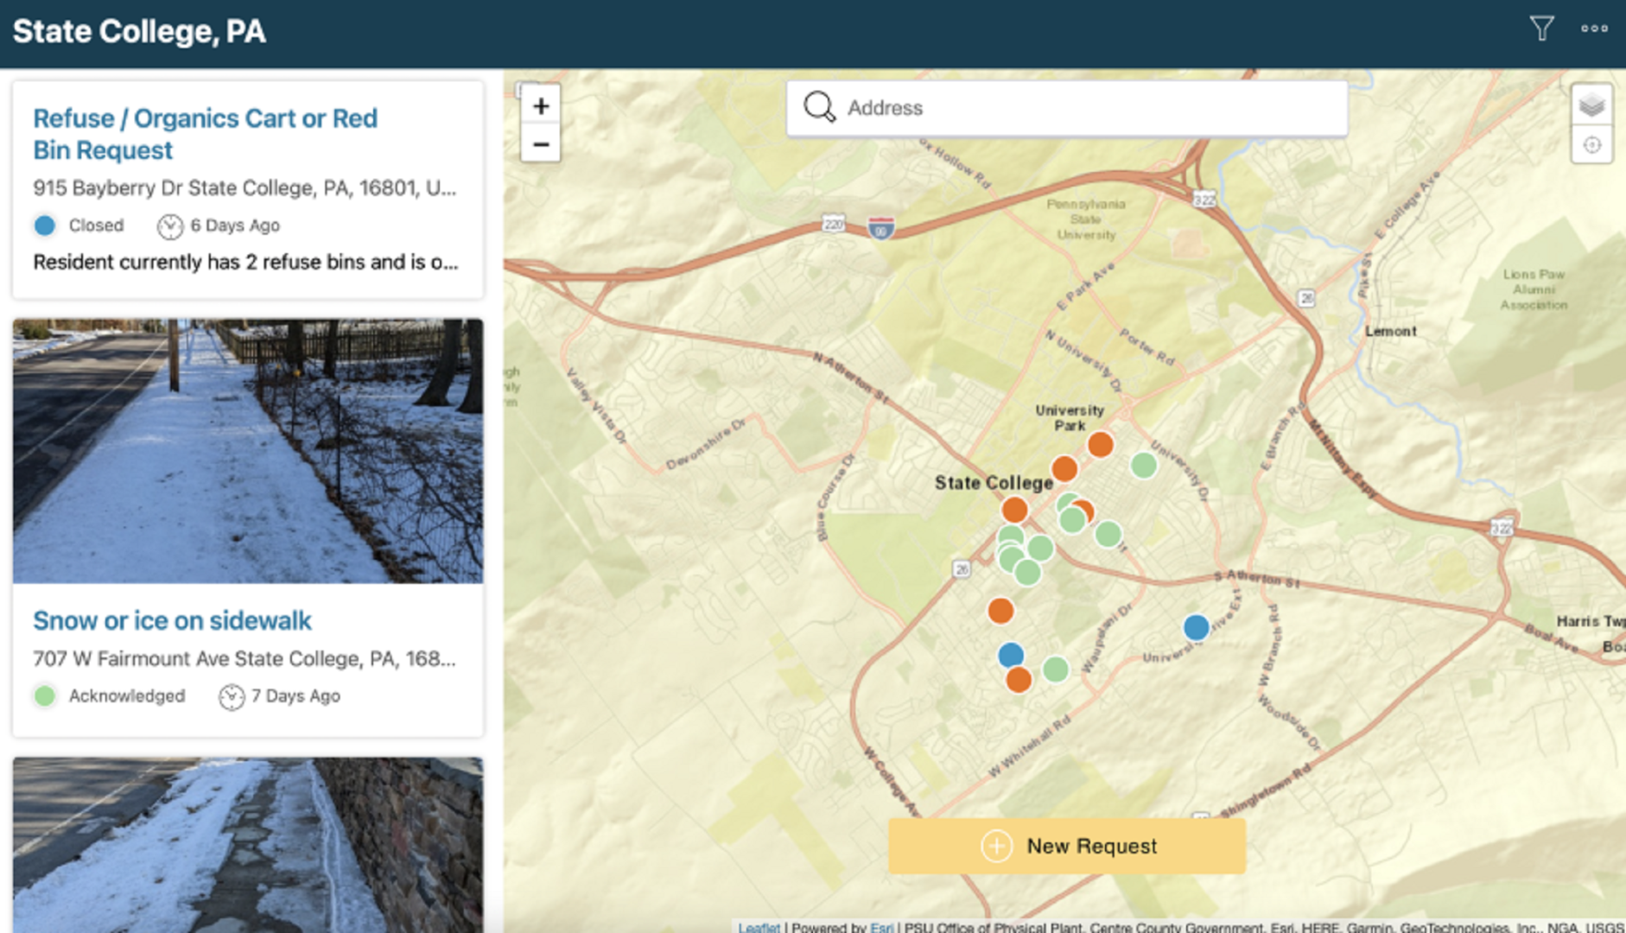Click the locate-me crosshair icon
The width and height of the screenshot is (1626, 933).
click(x=1591, y=145)
